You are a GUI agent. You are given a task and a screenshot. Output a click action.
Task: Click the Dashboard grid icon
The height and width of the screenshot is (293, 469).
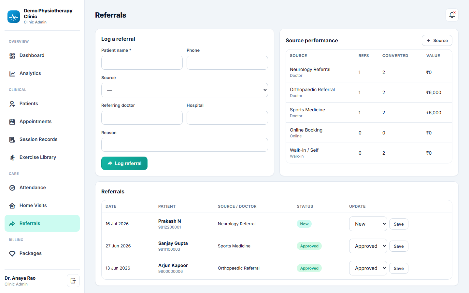12,56
